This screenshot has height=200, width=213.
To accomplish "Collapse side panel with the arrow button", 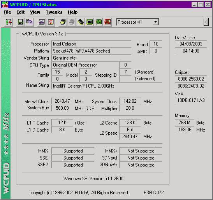I will (x=206, y=22).
